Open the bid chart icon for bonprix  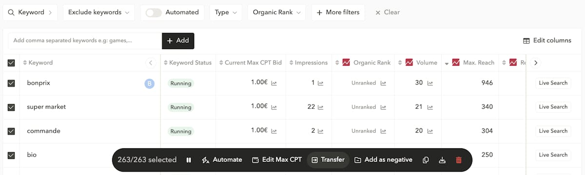pyautogui.click(x=274, y=83)
